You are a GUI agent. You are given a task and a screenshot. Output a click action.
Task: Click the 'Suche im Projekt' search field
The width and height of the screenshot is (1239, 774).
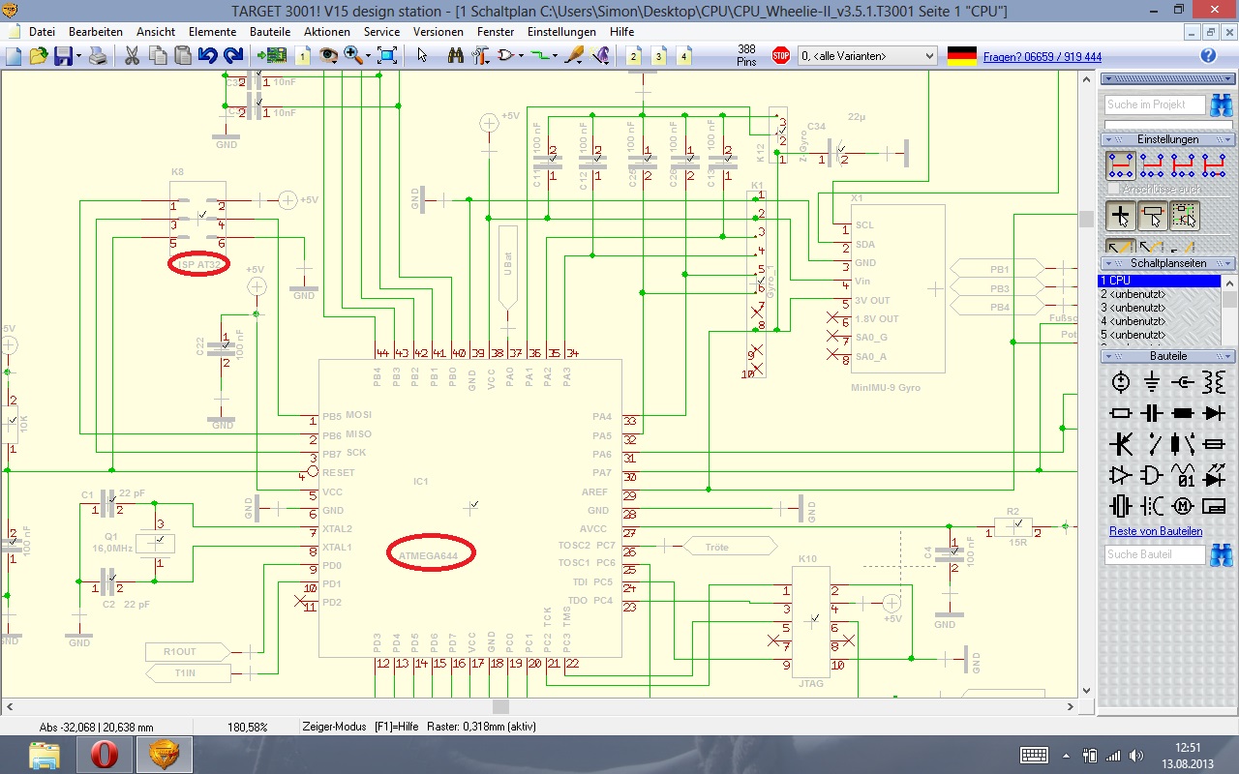coord(1155,104)
